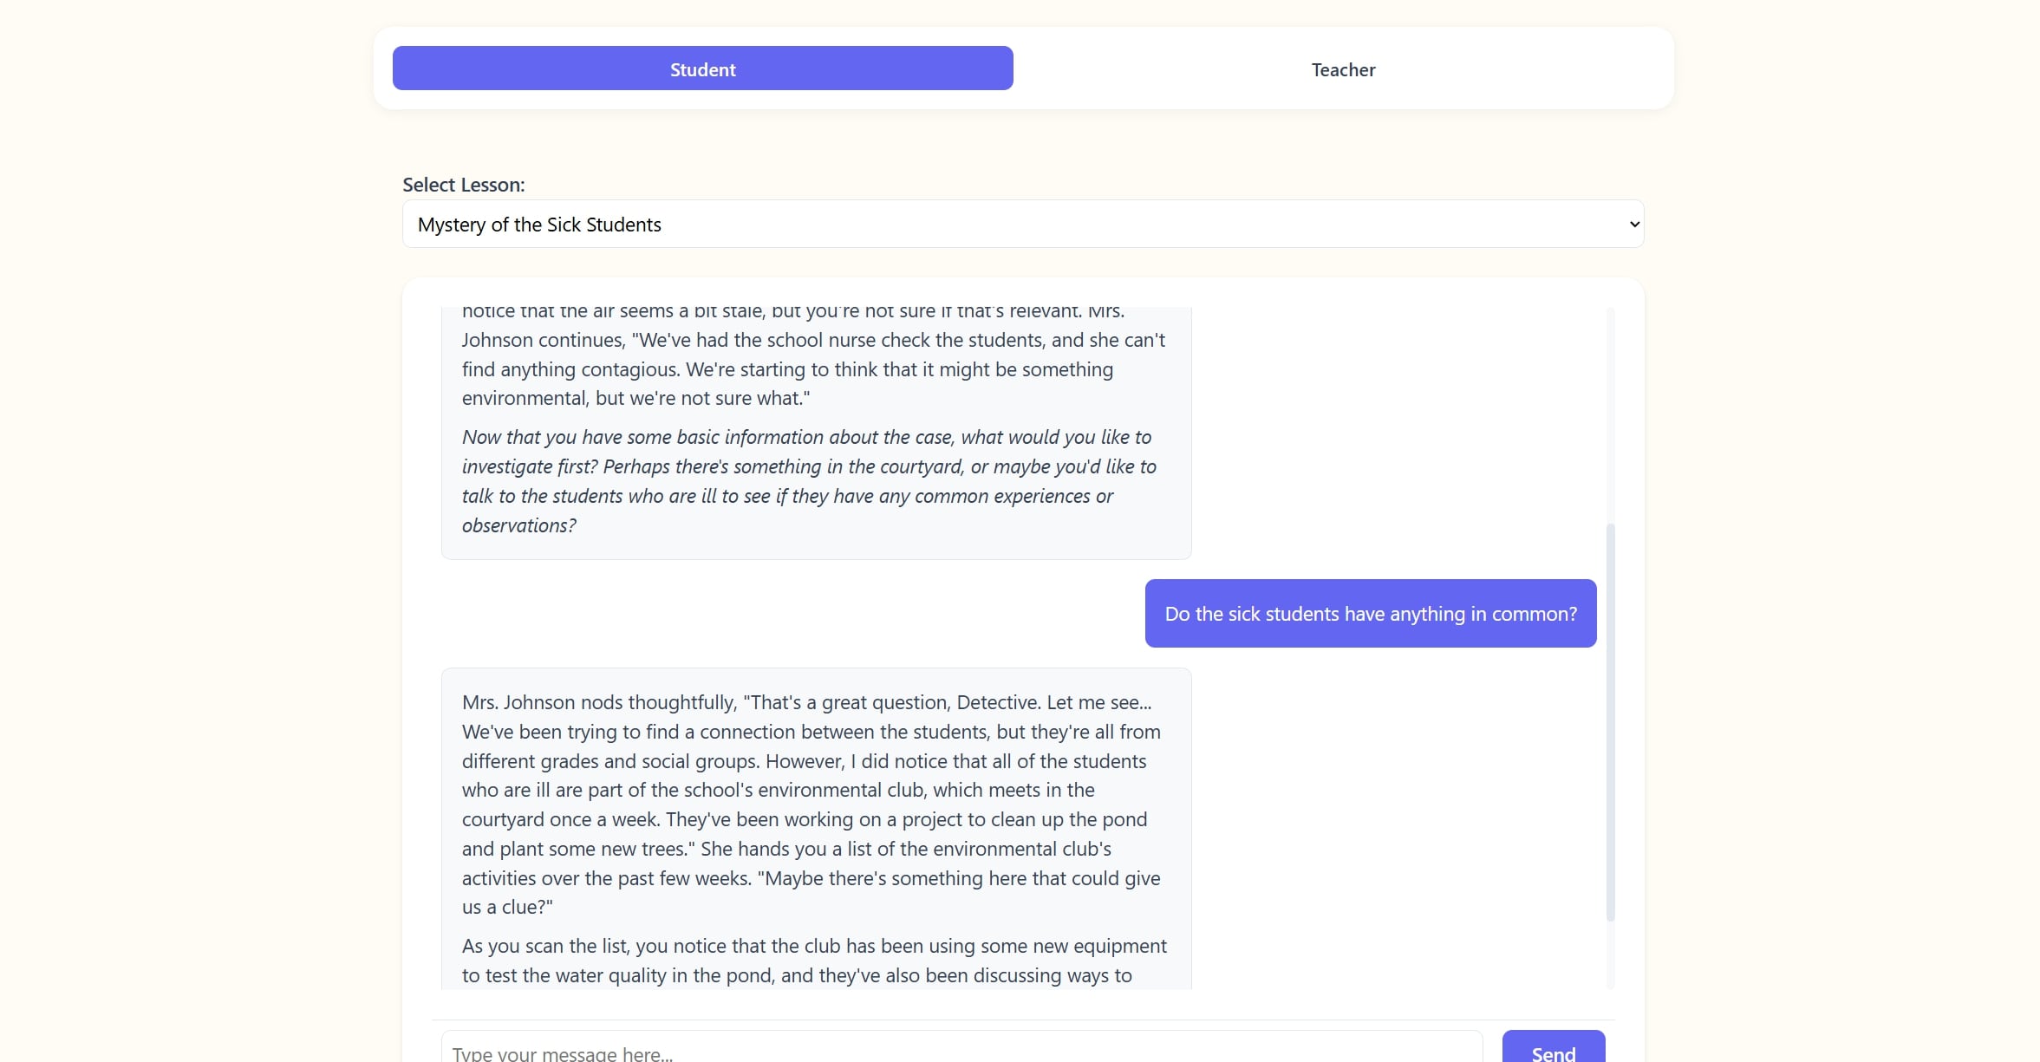Click the chevron arrow of the lesson selector

click(1634, 225)
